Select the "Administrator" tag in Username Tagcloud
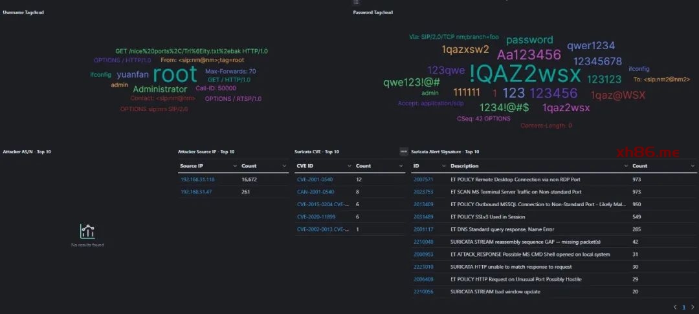The image size is (699, 314). (x=160, y=89)
